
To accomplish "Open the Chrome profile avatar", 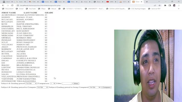I will click(x=174, y=5).
